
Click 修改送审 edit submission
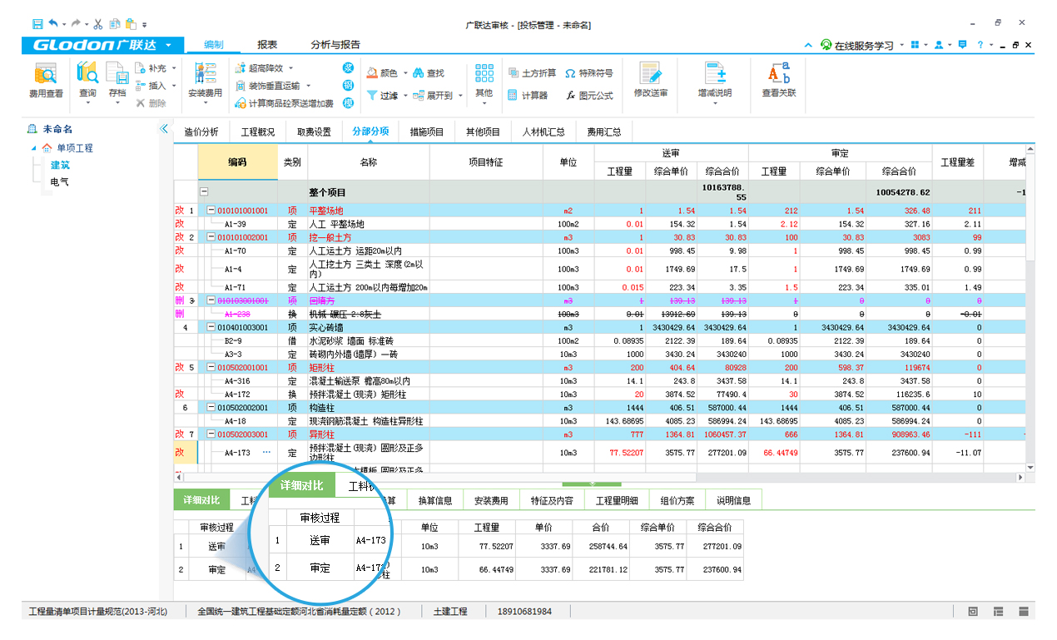pyautogui.click(x=650, y=82)
